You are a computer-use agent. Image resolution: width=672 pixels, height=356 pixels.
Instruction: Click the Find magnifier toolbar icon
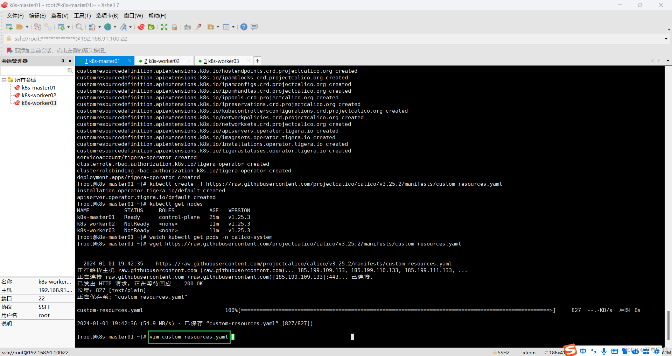(x=79, y=27)
